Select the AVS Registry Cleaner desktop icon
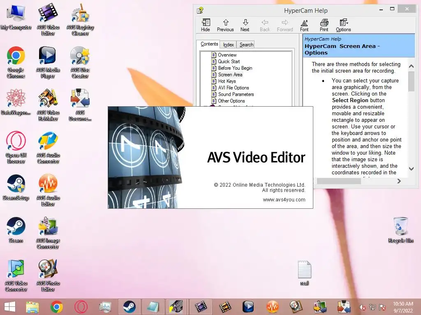The height and width of the screenshot is (315, 421). (80, 19)
